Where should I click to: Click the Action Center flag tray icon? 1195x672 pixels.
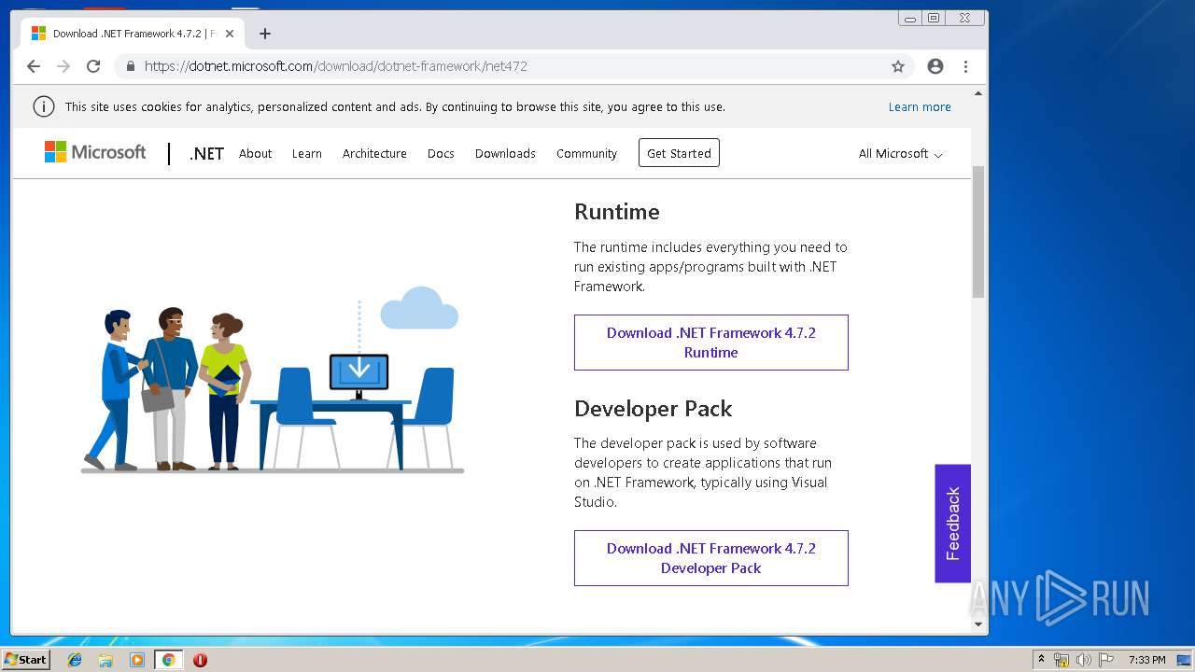click(x=1106, y=660)
